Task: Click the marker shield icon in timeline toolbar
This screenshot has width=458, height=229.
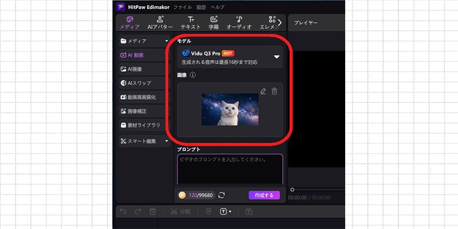Action: pos(208,211)
